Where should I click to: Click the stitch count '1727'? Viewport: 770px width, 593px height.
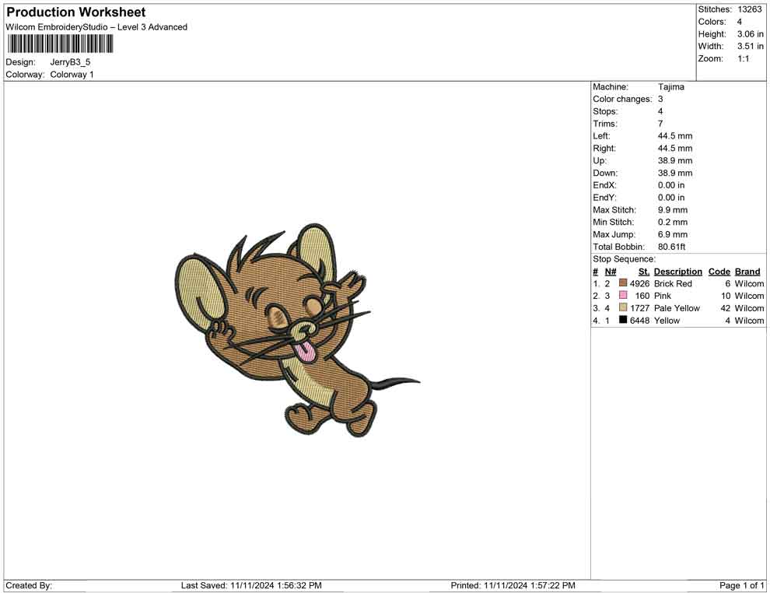coord(640,308)
